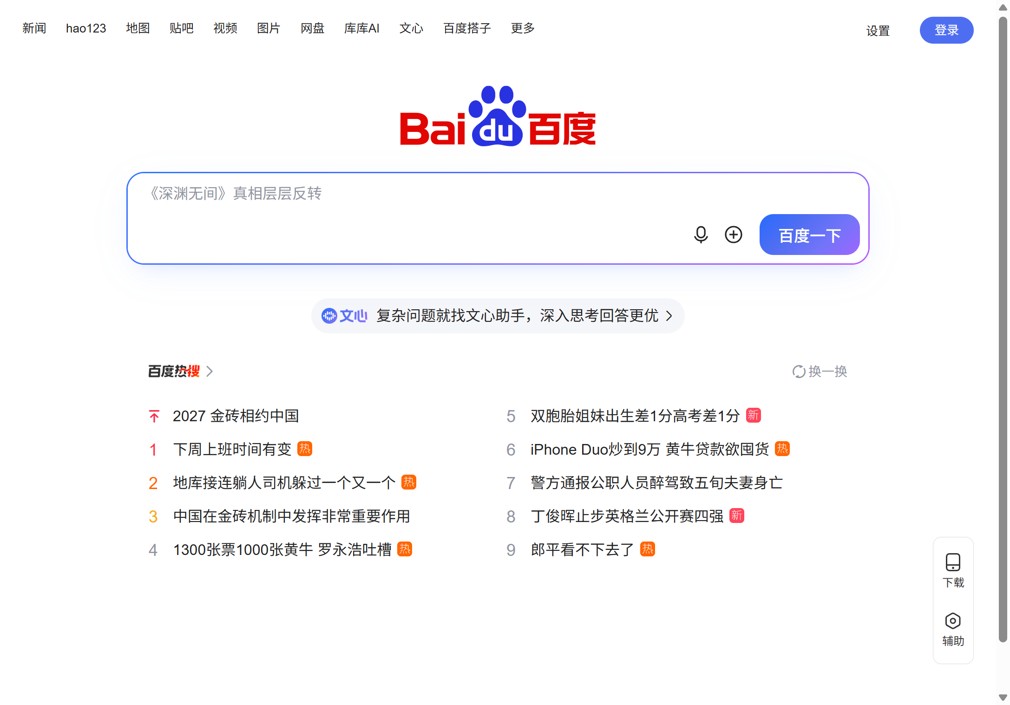Click the scrollbar up arrow

tap(1003, 7)
